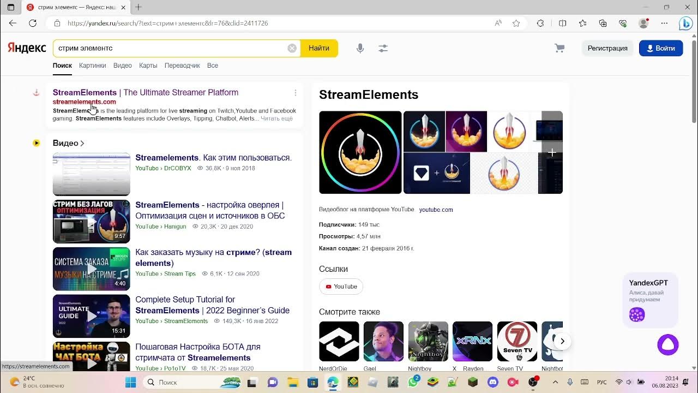Start voice search with the microphone
This screenshot has width=698, height=393.
360,48
